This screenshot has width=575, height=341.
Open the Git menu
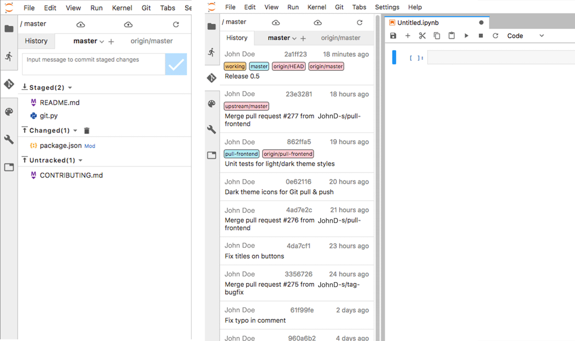pyautogui.click(x=146, y=7)
